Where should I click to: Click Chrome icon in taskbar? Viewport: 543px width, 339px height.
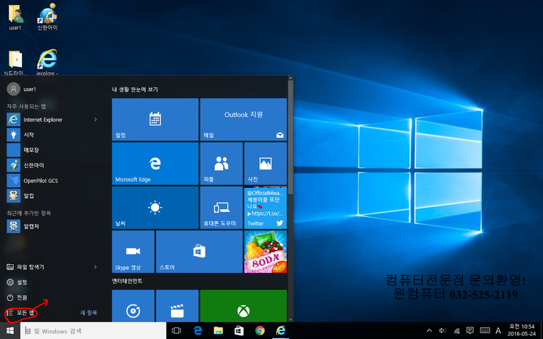(260, 331)
